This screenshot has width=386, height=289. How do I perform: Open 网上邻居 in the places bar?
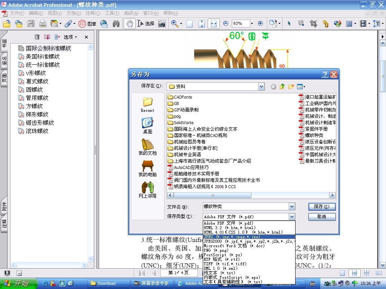[x=147, y=190]
